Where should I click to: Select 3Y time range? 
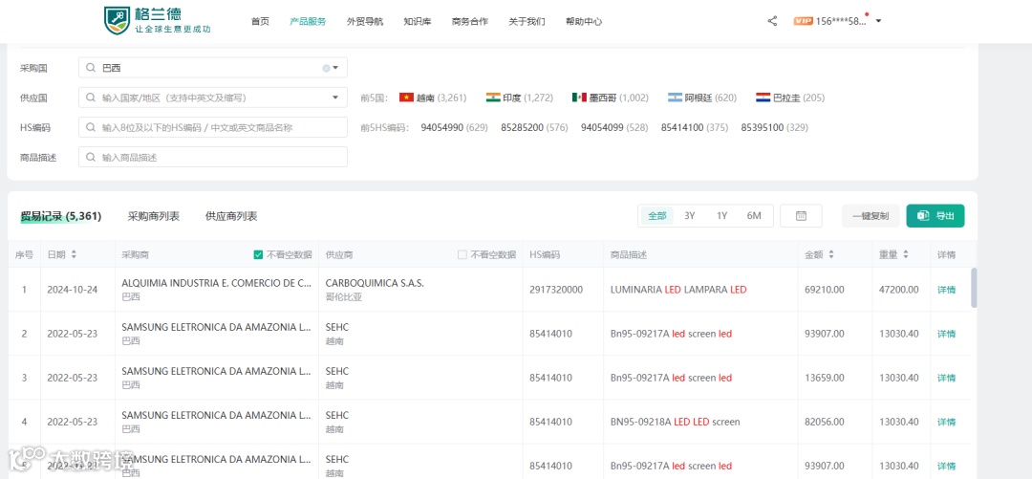pyautogui.click(x=690, y=215)
